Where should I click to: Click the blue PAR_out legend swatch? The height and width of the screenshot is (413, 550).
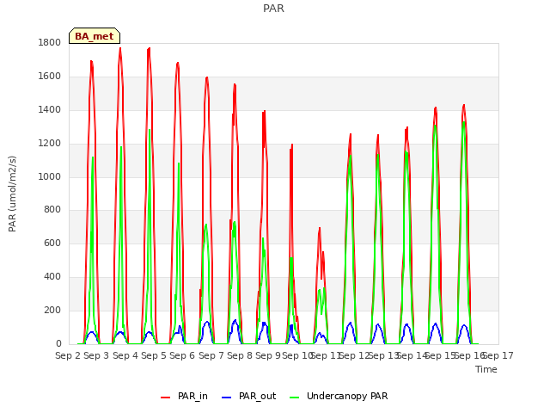pos(227,398)
